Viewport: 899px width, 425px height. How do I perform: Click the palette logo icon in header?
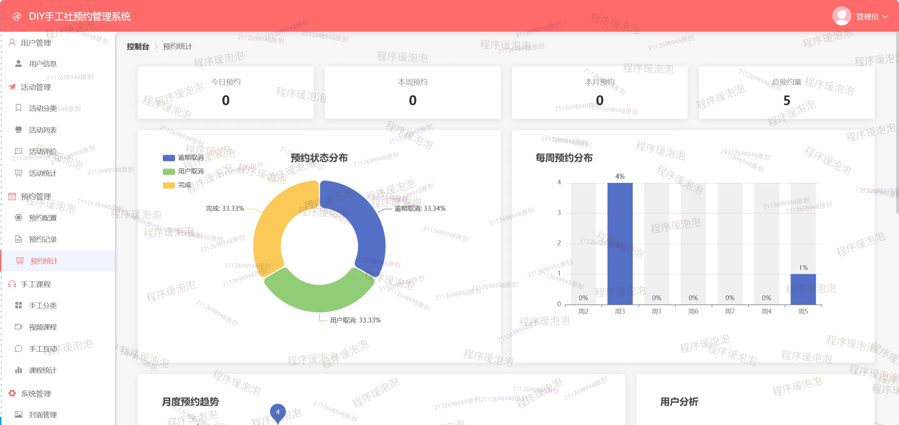click(x=17, y=16)
